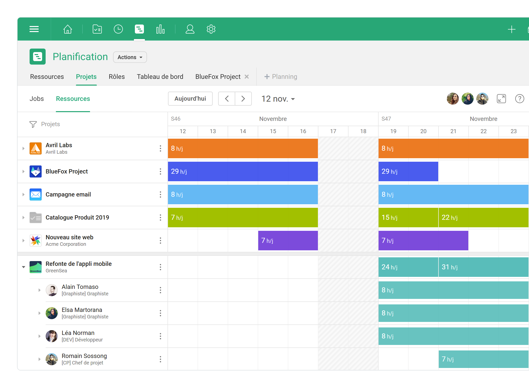Screen dimensions: 529x387
Task: Expand Alain Tomaso's resource row
Action: [39, 290]
